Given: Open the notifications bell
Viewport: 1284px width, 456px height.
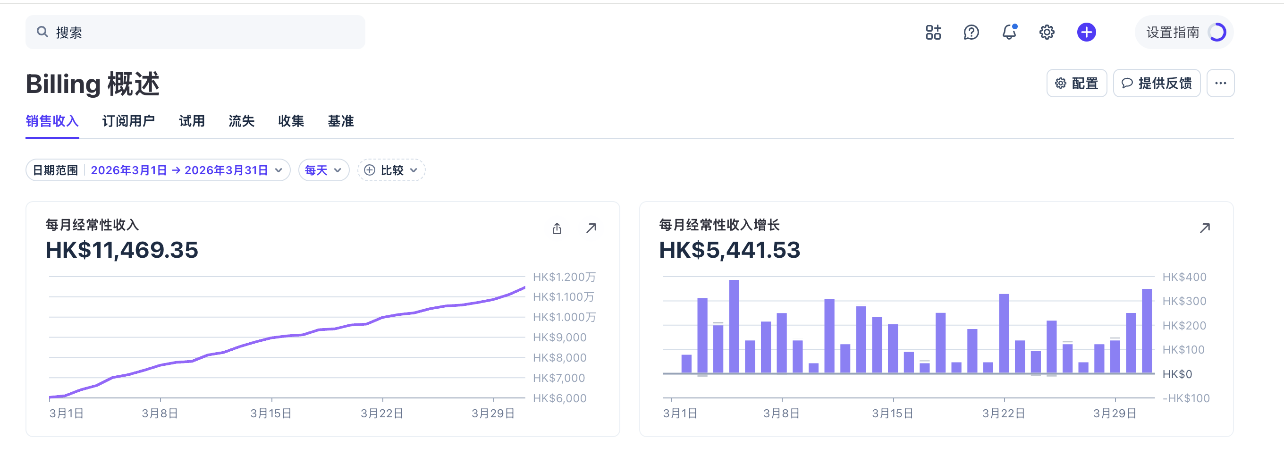Looking at the screenshot, I should click(x=1009, y=33).
